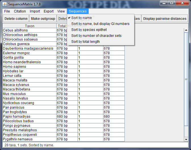Click the Delete column button

[x=16, y=19]
